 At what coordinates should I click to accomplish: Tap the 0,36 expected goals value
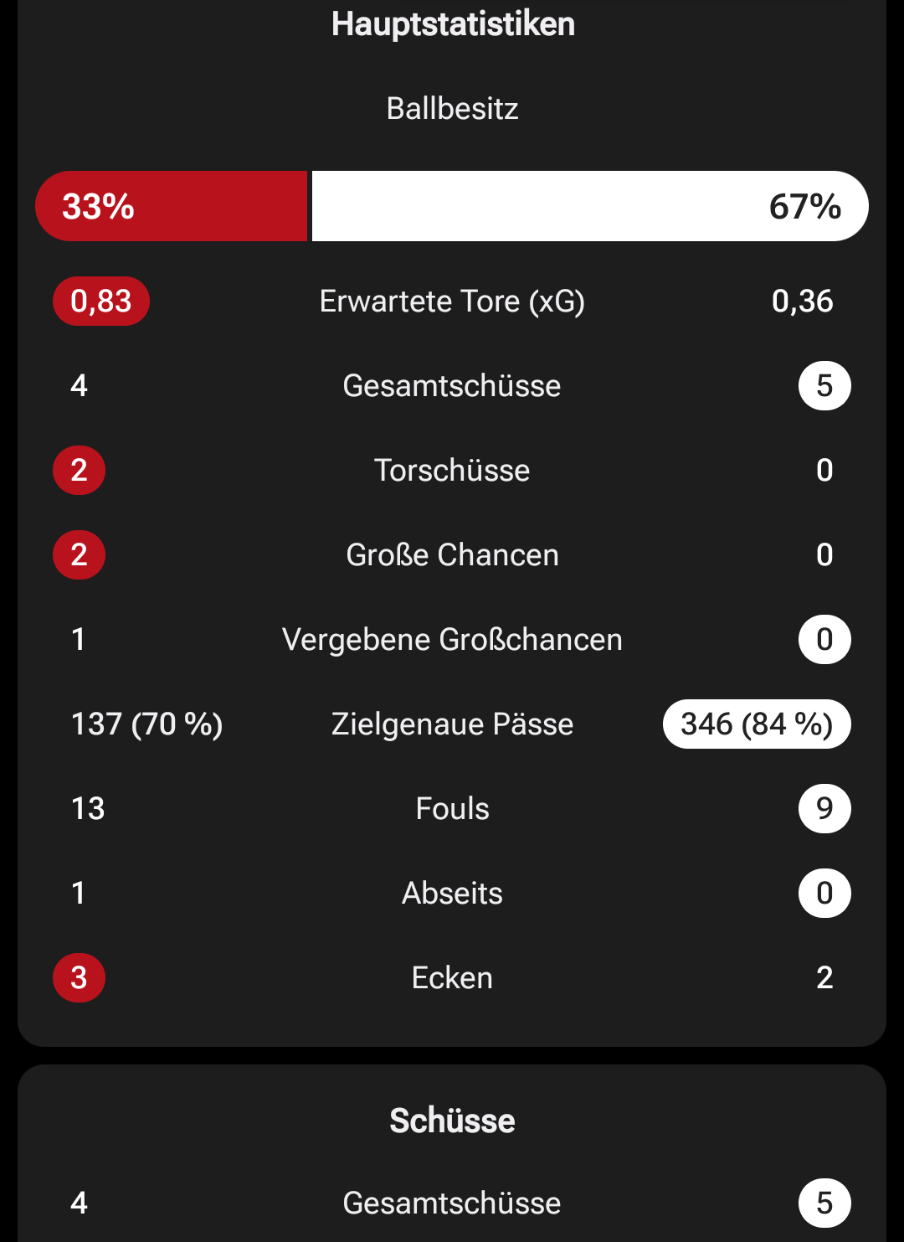point(802,301)
